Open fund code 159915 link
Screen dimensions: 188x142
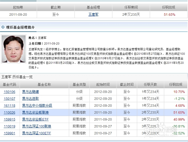pos(9,119)
